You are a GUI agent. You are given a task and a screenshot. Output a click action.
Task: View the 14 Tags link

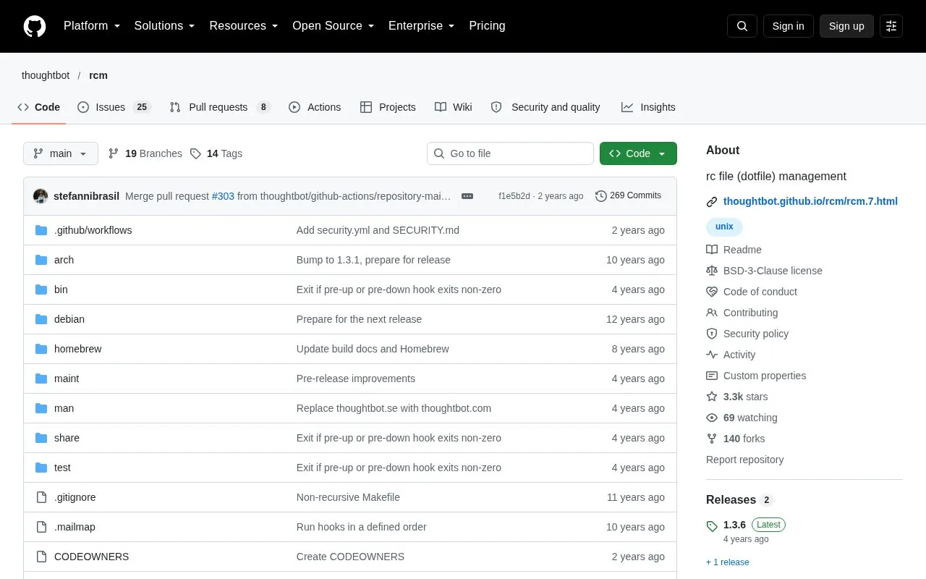click(x=216, y=153)
